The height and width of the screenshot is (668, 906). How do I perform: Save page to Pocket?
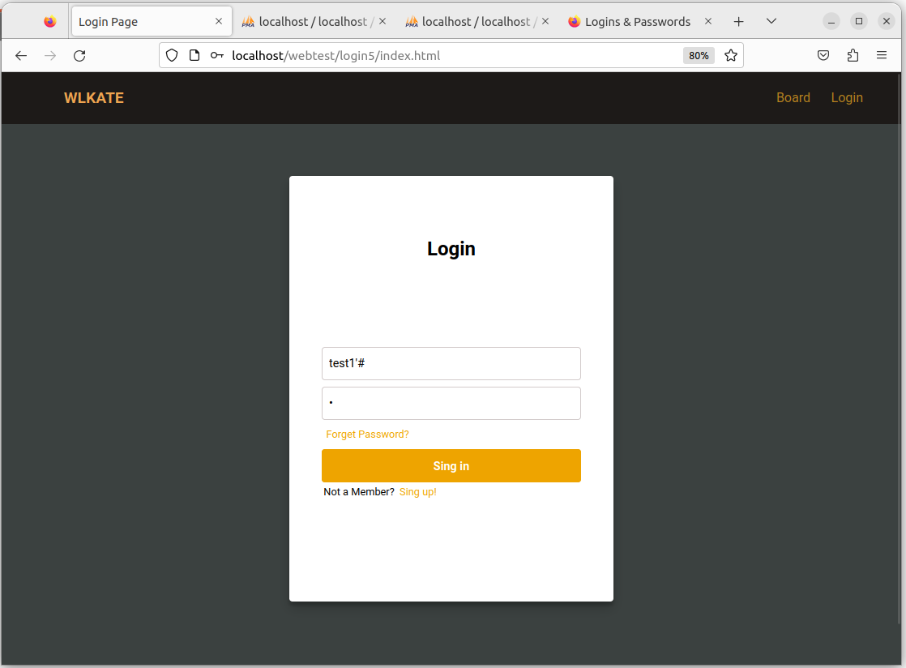pos(823,55)
